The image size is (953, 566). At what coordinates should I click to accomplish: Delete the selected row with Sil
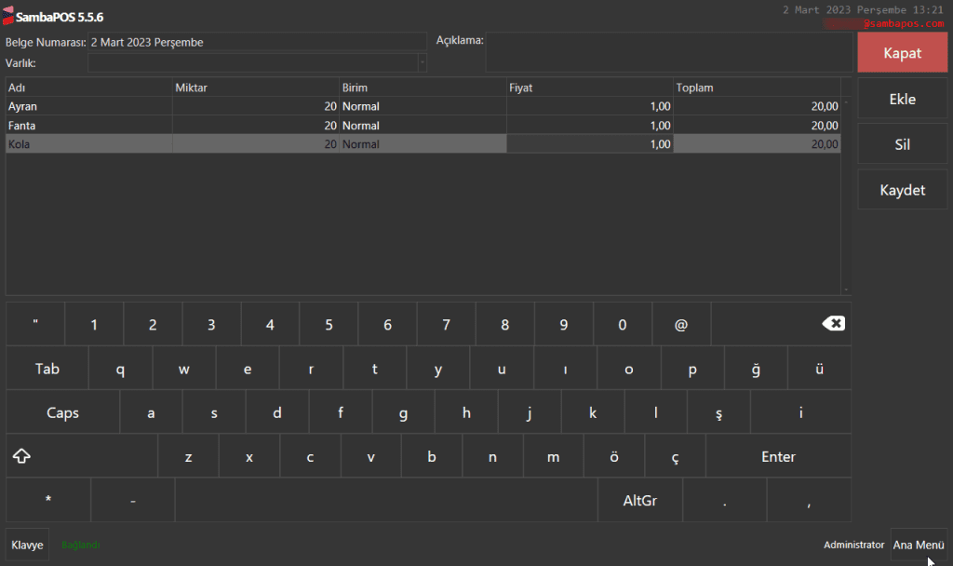point(902,145)
